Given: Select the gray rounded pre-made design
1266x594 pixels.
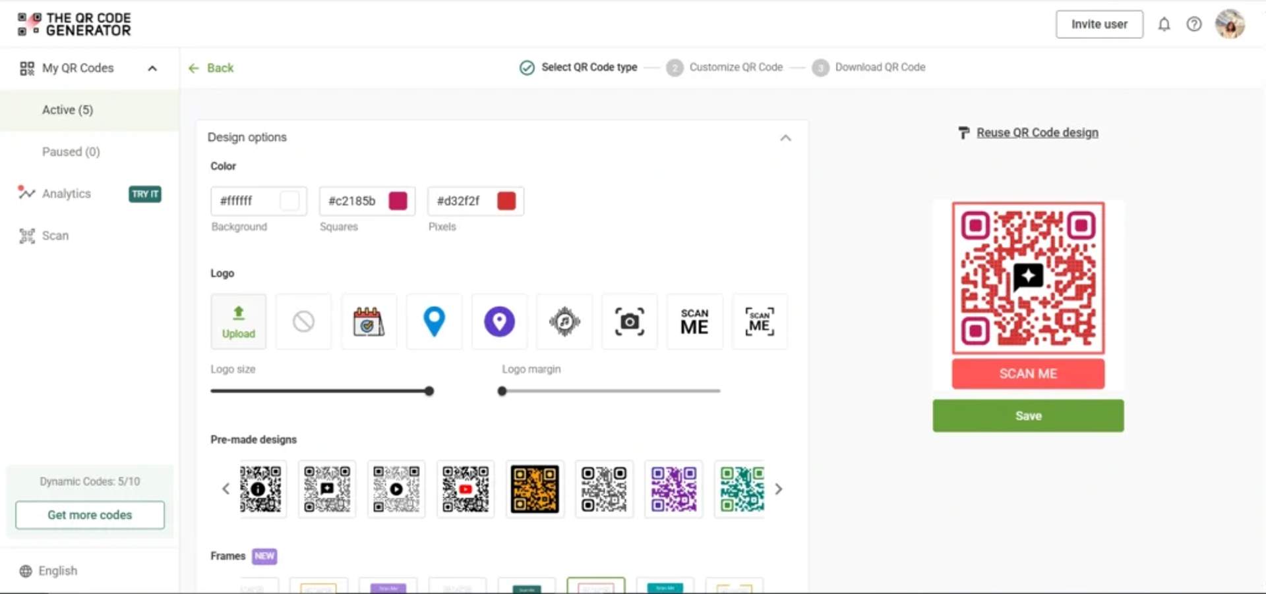Looking at the screenshot, I should pos(604,489).
